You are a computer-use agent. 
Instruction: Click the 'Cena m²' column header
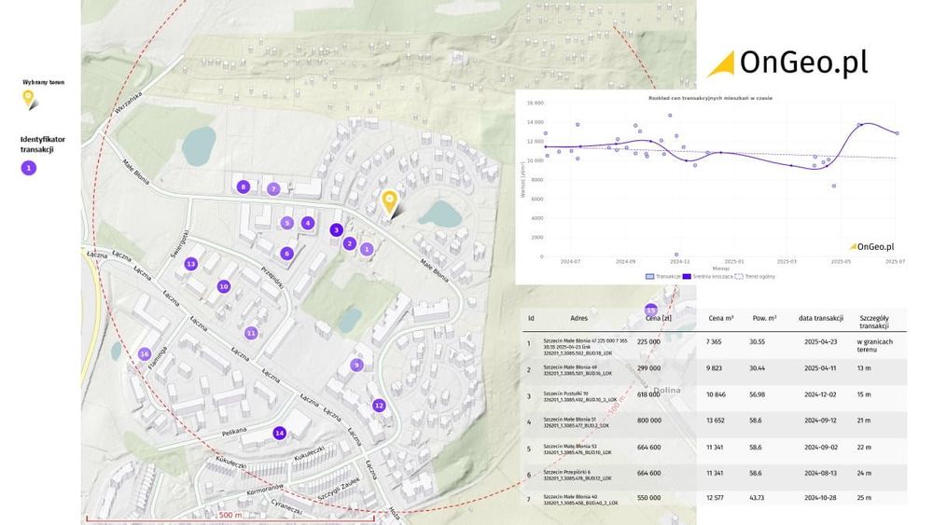(x=721, y=318)
